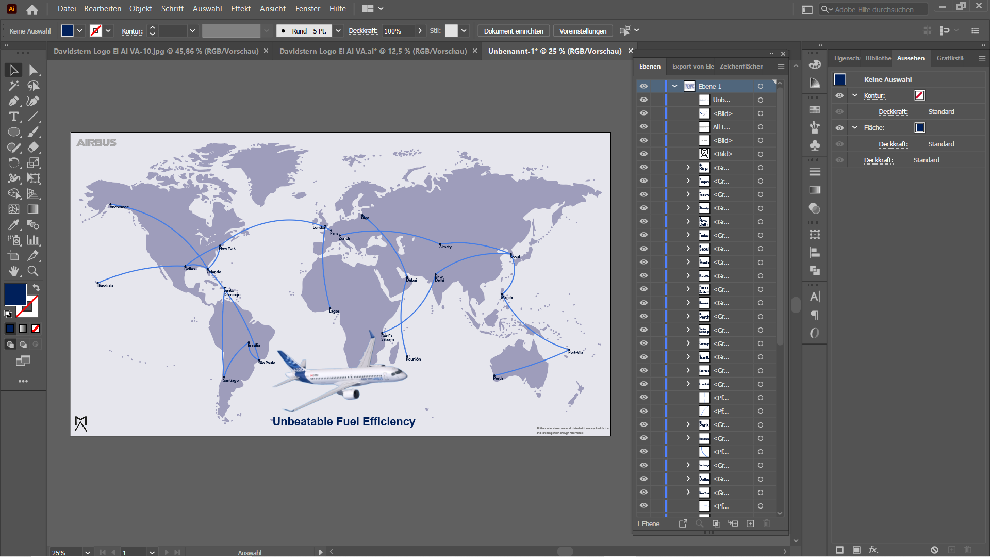Click the fx effects icon in the Aussehen panel
990x557 pixels.
tap(873, 550)
